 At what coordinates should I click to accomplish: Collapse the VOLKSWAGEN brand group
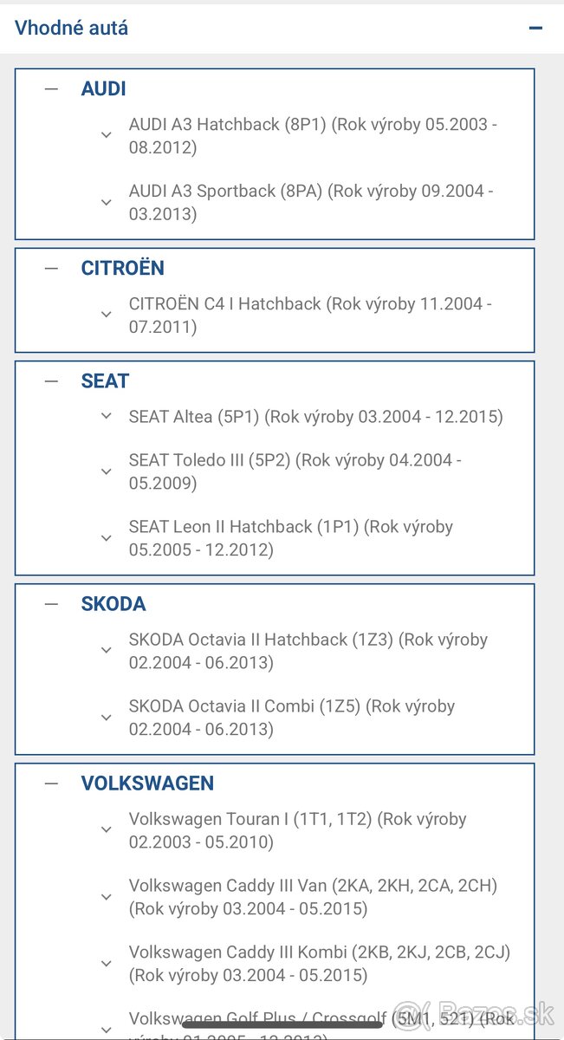click(x=52, y=783)
